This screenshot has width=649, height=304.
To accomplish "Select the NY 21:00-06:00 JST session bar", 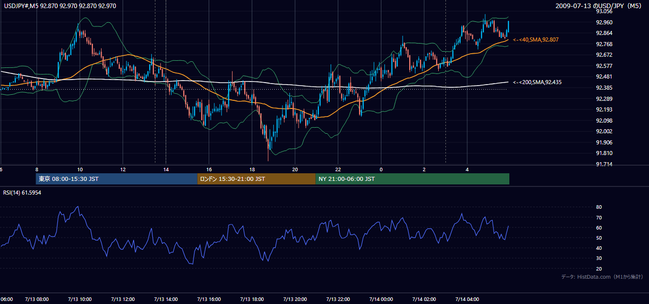I will coord(412,179).
